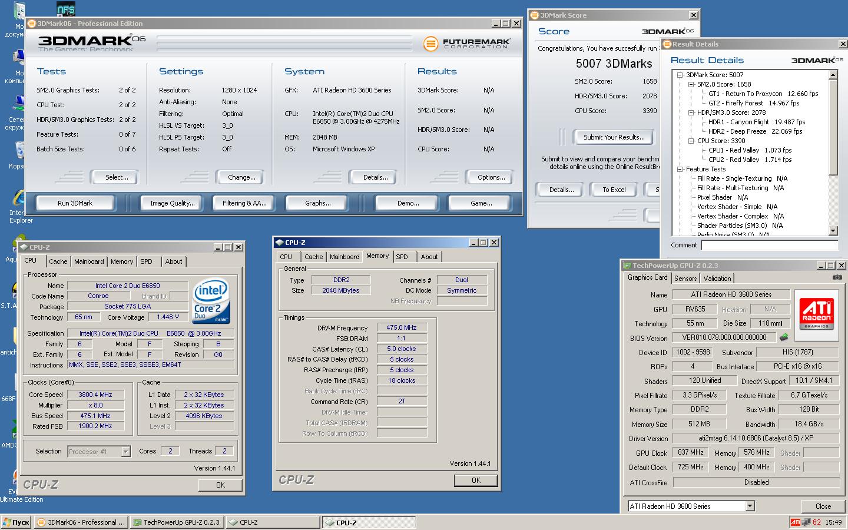Open Filtering & AA... settings

244,203
